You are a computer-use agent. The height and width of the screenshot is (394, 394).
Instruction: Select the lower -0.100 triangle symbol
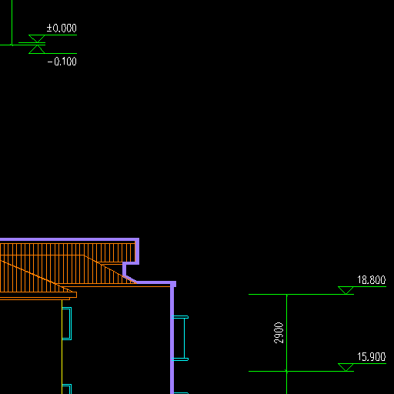pyautogui.click(x=37, y=49)
